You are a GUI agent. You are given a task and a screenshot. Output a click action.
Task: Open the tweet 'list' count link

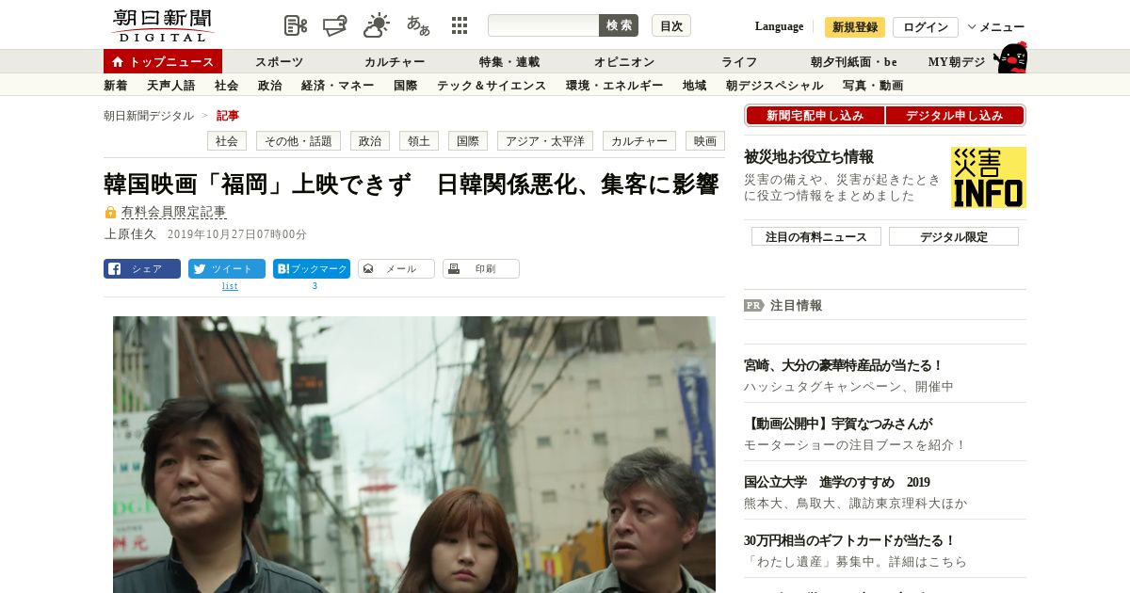pyautogui.click(x=230, y=286)
